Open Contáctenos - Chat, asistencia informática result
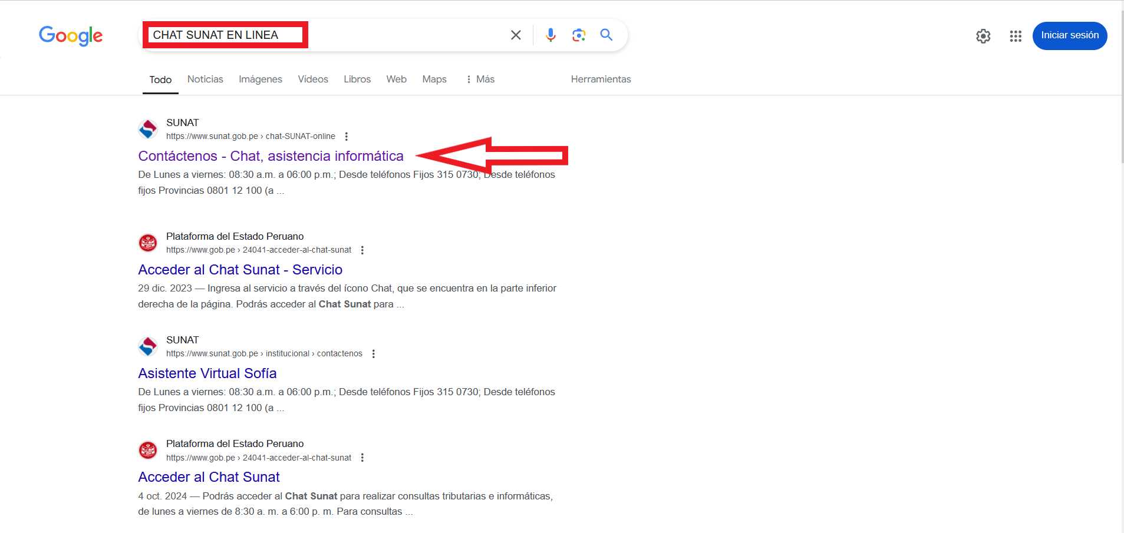This screenshot has height=533, width=1124. click(271, 156)
